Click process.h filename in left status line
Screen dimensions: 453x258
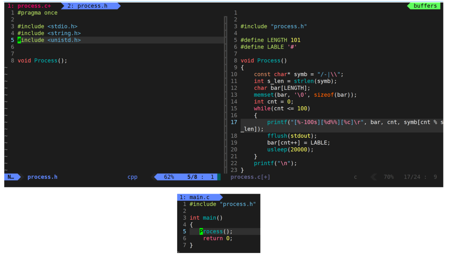coord(42,177)
